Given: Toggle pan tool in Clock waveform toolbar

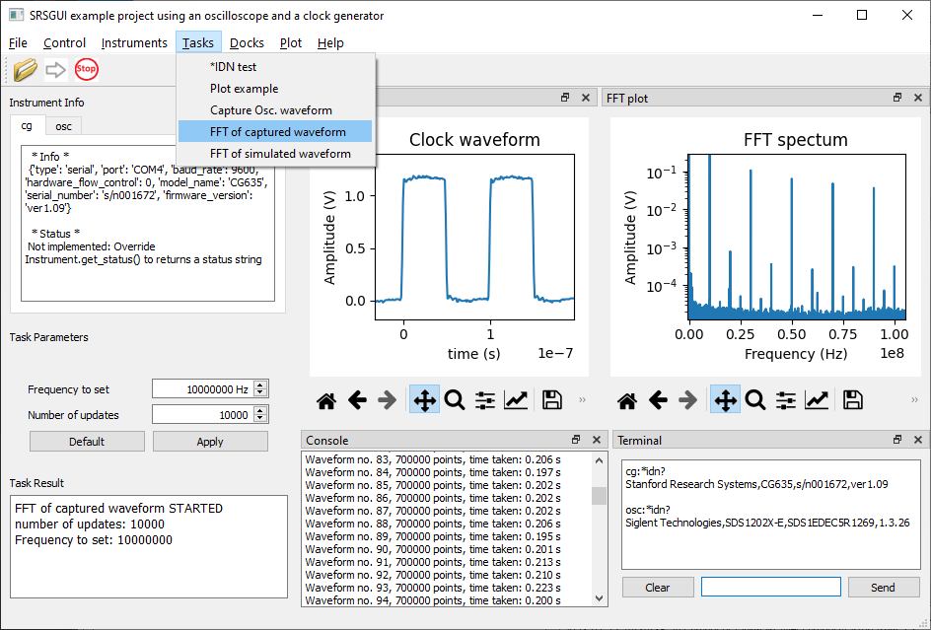Looking at the screenshot, I should 424,401.
